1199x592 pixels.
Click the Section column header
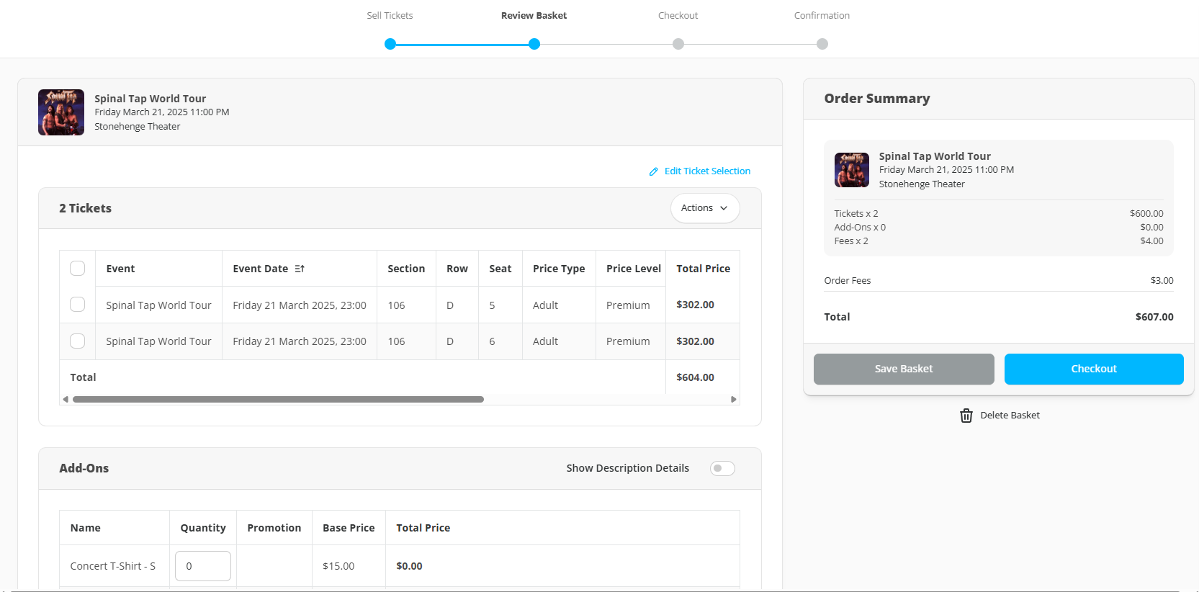(406, 269)
